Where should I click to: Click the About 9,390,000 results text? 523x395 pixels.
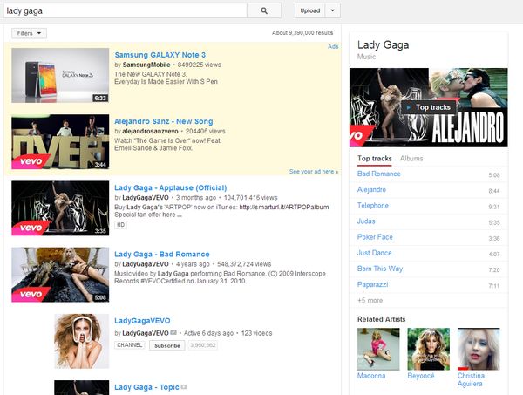pos(302,32)
